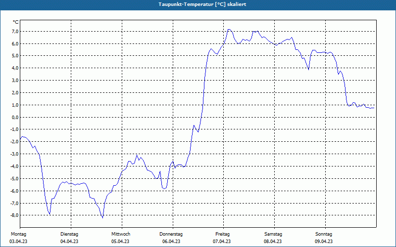Click the Sonntag day label

click(324, 234)
